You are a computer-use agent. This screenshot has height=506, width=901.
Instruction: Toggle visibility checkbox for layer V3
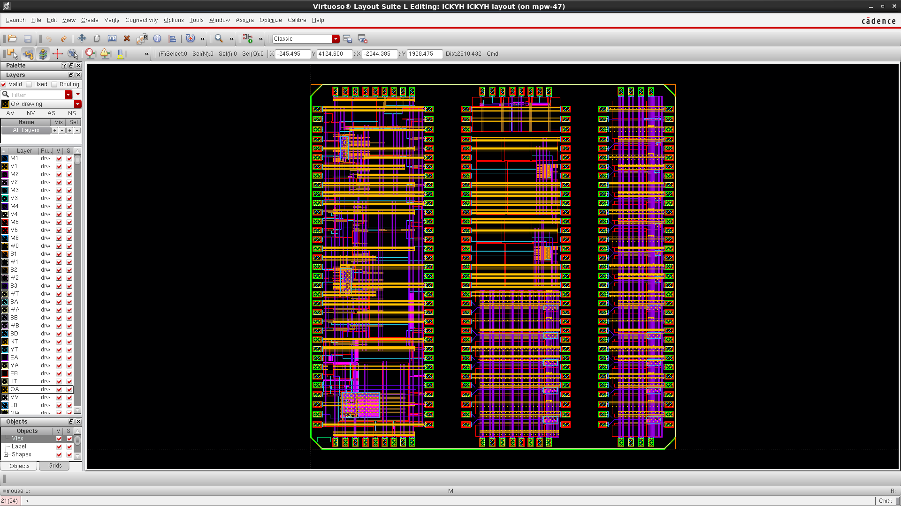click(59, 198)
